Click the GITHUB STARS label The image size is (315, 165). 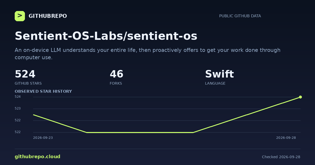28,83
